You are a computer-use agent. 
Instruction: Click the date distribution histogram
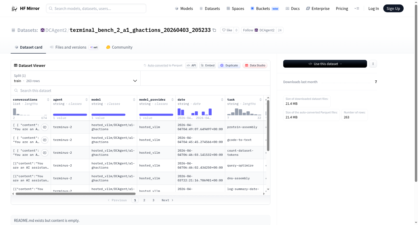tap(195, 112)
